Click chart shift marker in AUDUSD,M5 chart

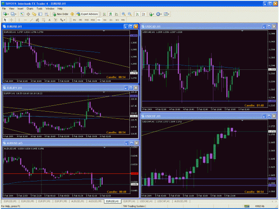tap(104, 148)
